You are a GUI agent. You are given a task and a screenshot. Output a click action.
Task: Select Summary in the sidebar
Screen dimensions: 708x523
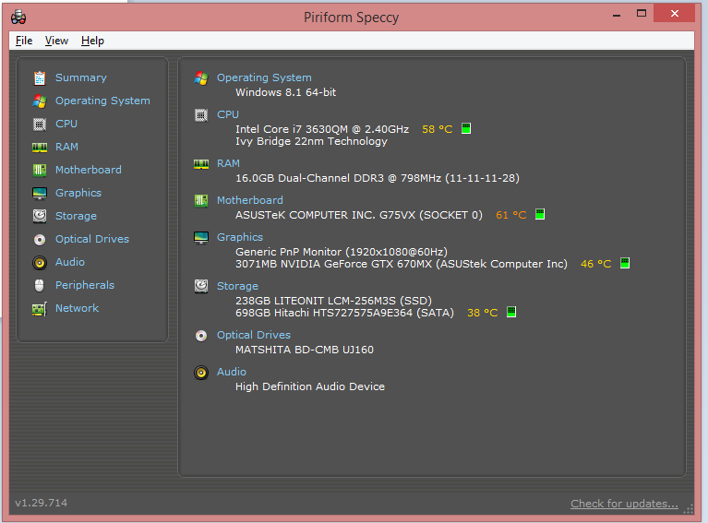click(81, 77)
